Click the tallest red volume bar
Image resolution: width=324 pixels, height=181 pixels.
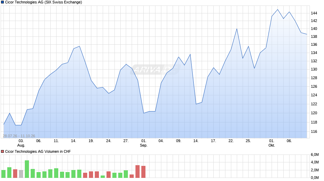tap(138, 171)
